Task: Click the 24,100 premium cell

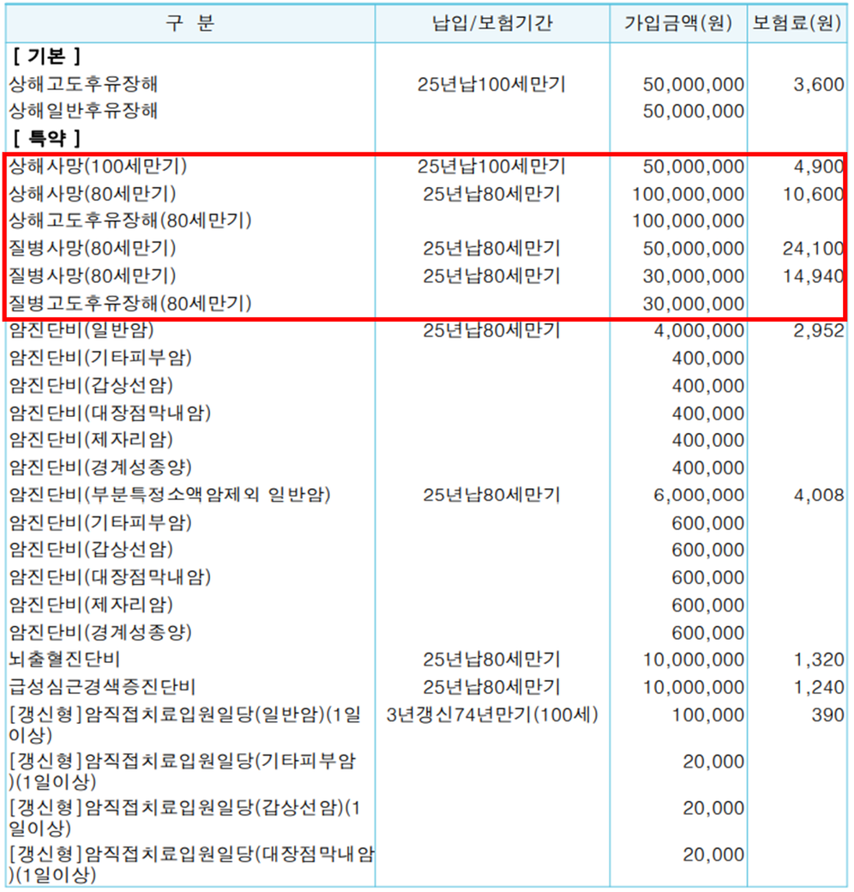Action: click(813, 249)
